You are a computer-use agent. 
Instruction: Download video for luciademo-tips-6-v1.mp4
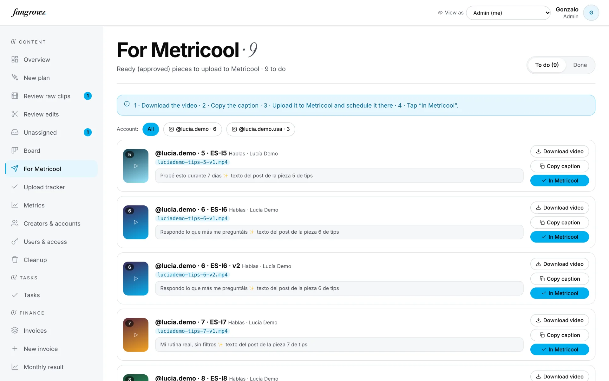pyautogui.click(x=560, y=208)
